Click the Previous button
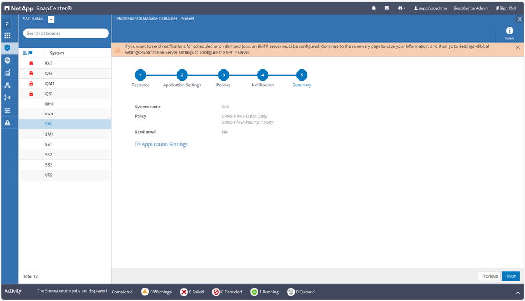Viewport: 525px width, 301px height. pos(489,276)
